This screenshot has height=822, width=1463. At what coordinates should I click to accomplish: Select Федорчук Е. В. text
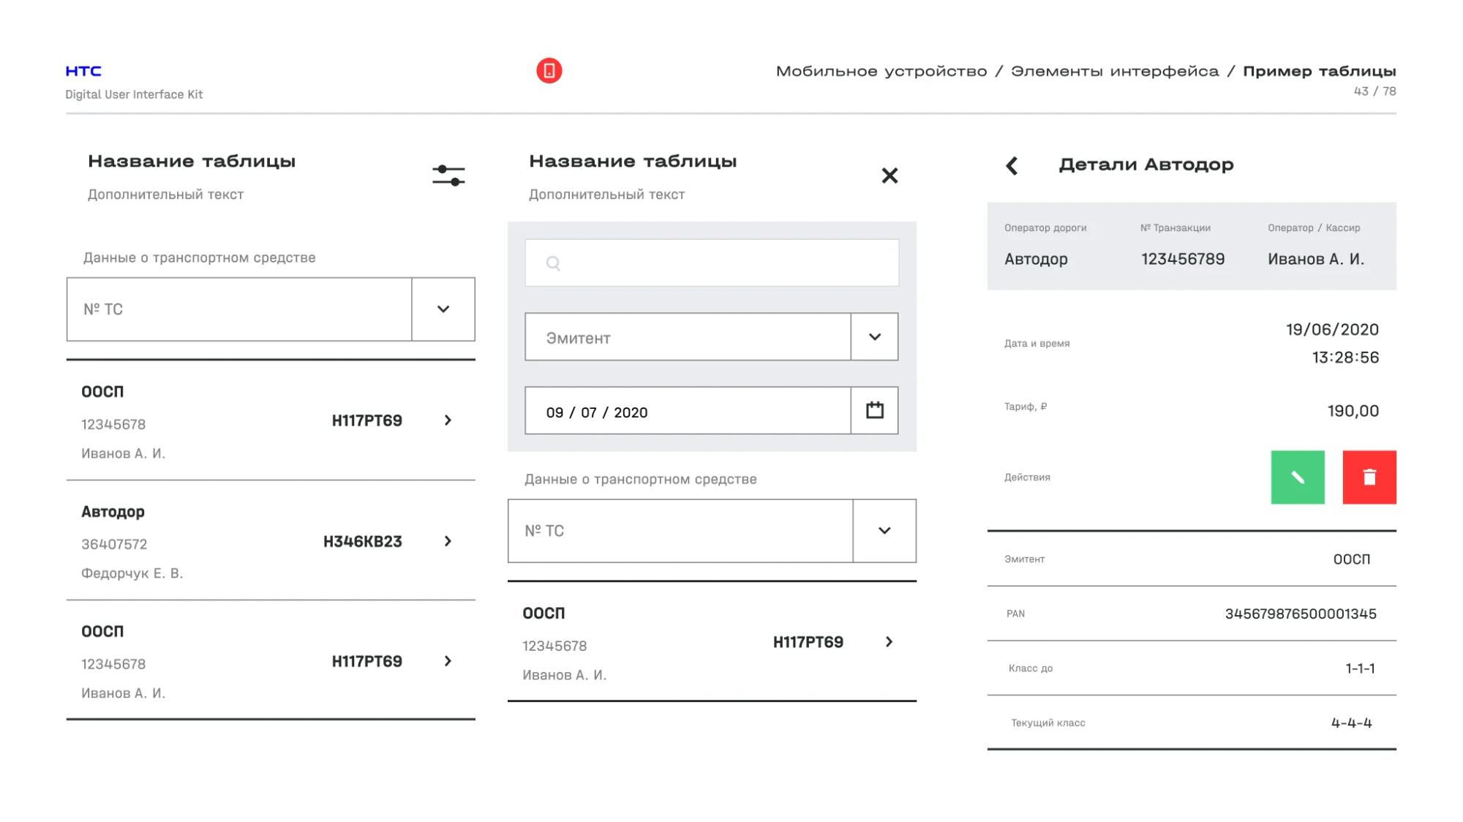click(132, 573)
